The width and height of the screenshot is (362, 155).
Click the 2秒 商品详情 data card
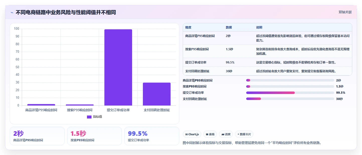click(x=37, y=136)
